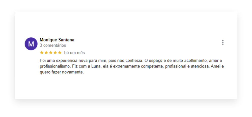Open the three-dot more options menu

coord(223,42)
